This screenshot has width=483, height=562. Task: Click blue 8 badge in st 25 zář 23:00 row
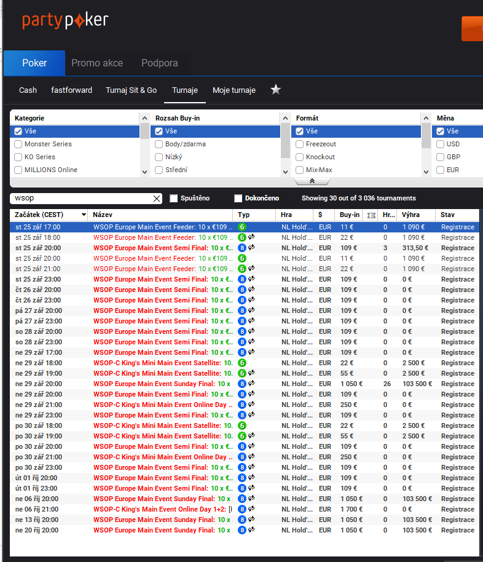tap(242, 279)
